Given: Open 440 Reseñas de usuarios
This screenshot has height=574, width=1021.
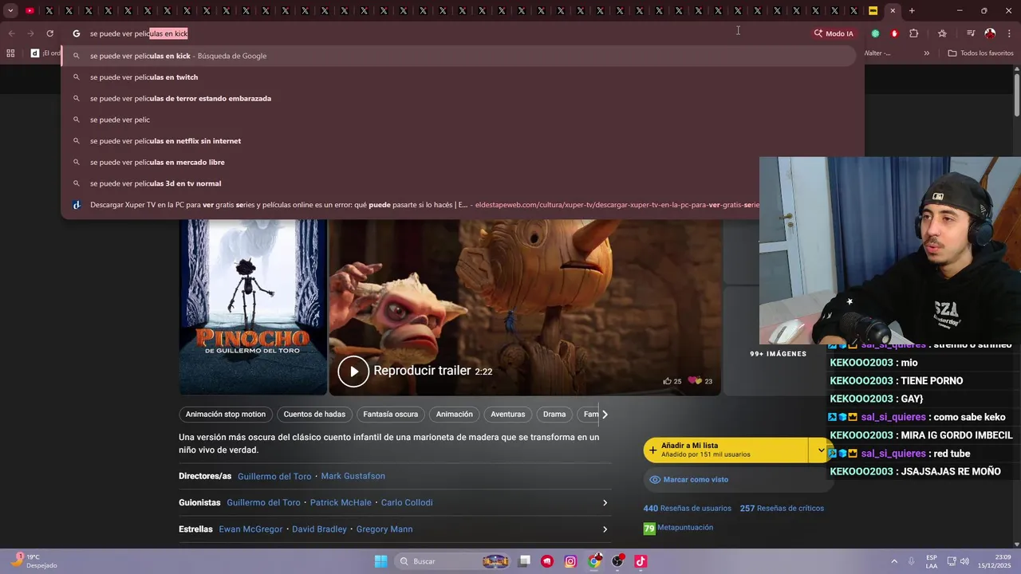Looking at the screenshot, I should [x=687, y=509].
